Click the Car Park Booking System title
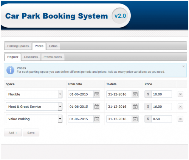Viewport: 189px width, 160px height. point(57,16)
